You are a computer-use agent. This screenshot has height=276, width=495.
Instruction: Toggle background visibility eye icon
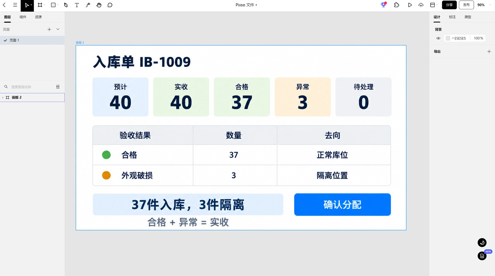(438, 38)
